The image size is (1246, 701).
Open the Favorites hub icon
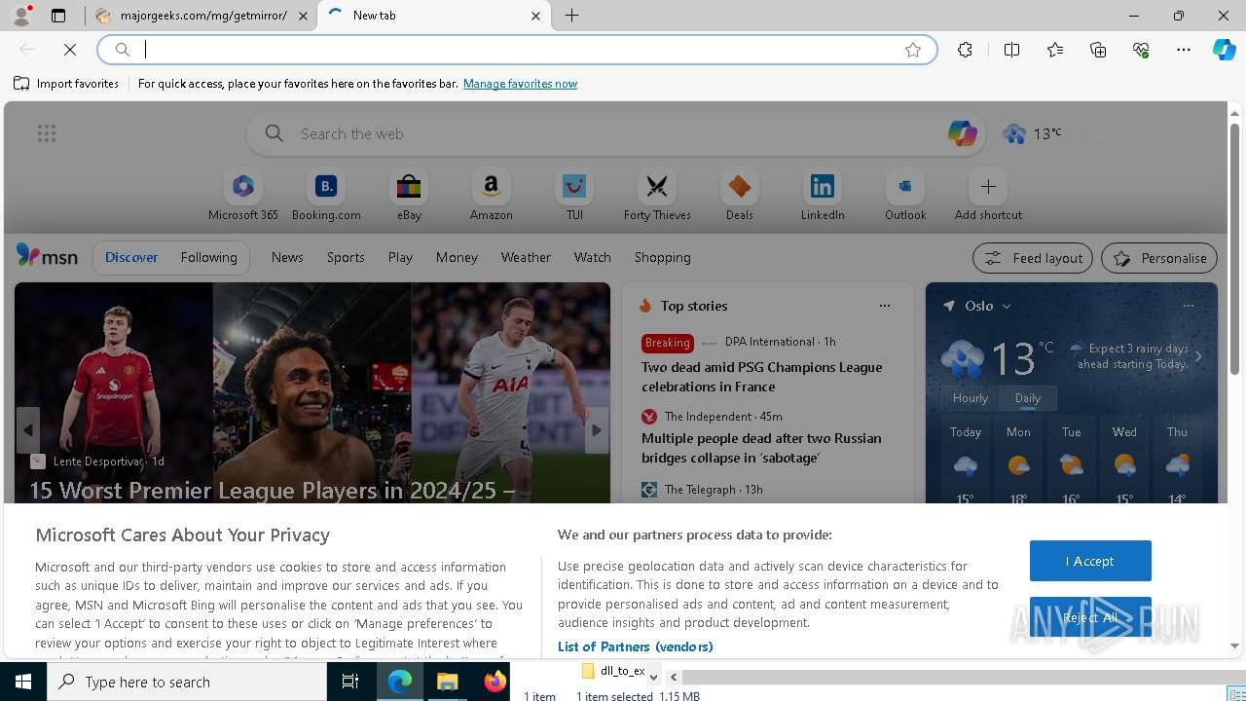(1055, 50)
